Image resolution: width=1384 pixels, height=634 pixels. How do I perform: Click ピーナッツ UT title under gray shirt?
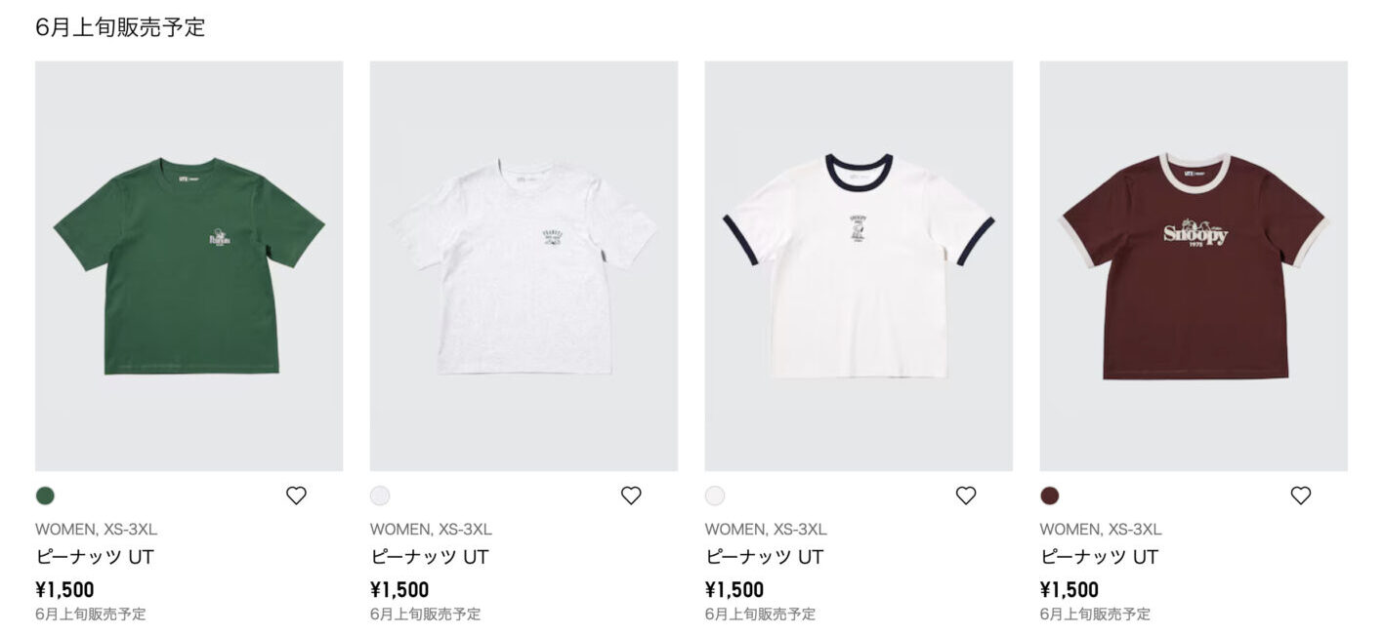pyautogui.click(x=430, y=557)
